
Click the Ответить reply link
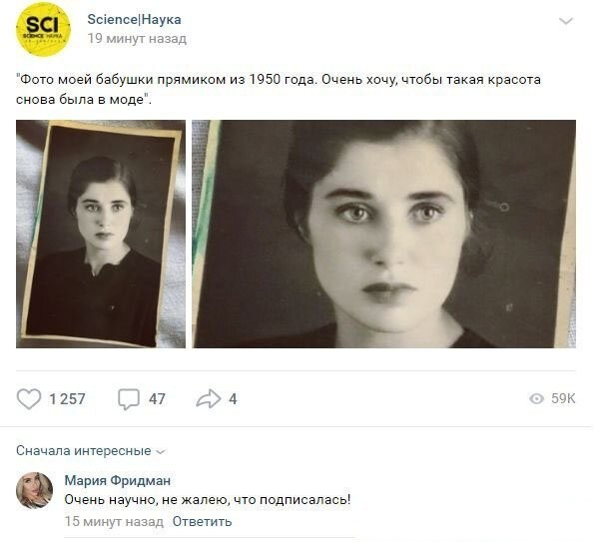point(202,521)
